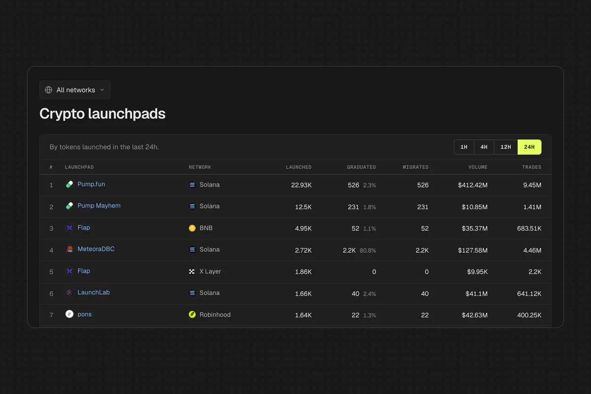The height and width of the screenshot is (394, 591).
Task: Click the 1.41M trades value
Action: point(532,207)
